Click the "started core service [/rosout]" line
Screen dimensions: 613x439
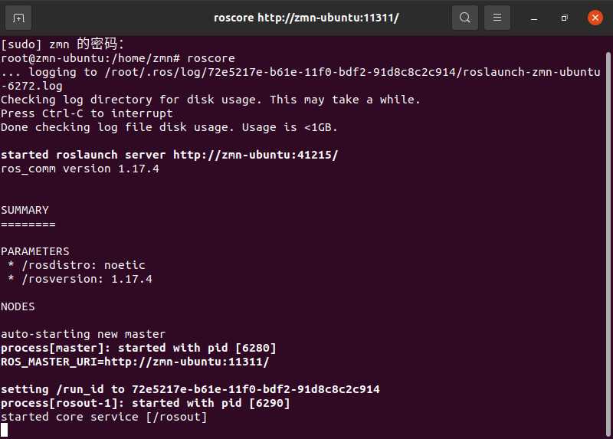[x=103, y=417]
